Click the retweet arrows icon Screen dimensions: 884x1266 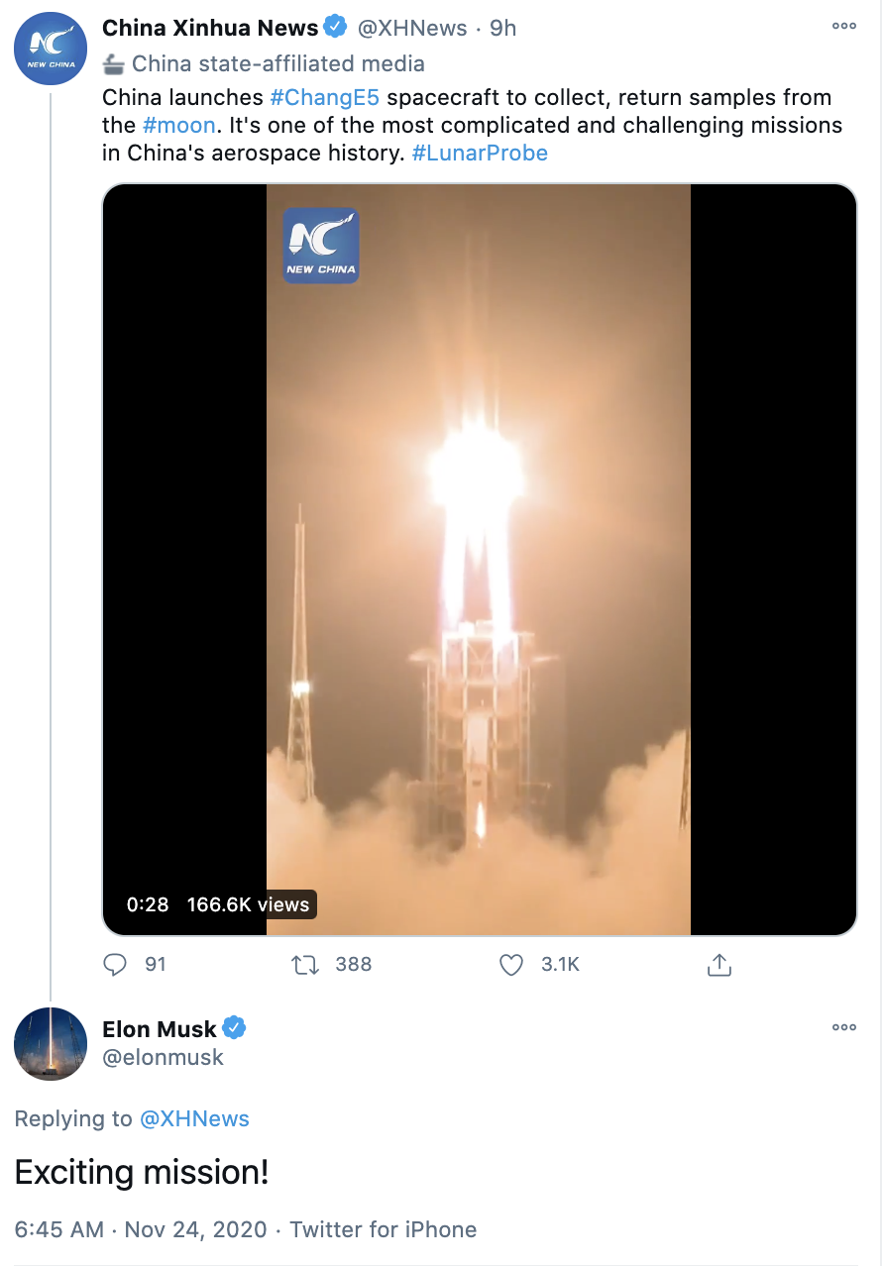(305, 964)
